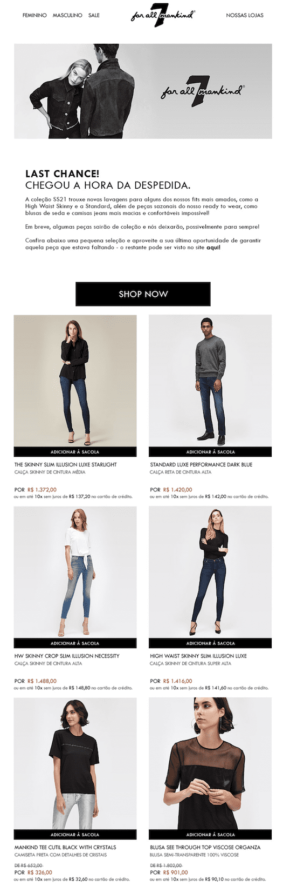Click the Shop Now button

[143, 294]
